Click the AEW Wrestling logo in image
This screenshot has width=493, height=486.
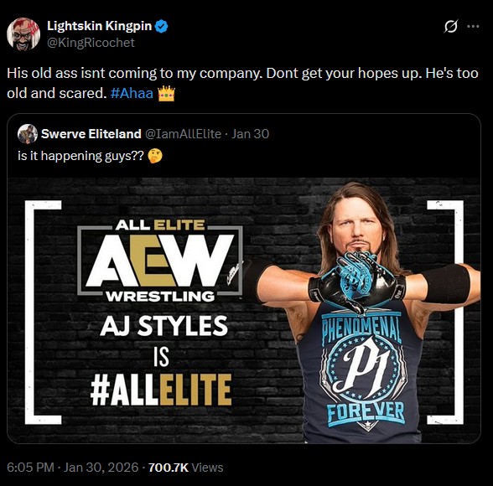coord(160,261)
